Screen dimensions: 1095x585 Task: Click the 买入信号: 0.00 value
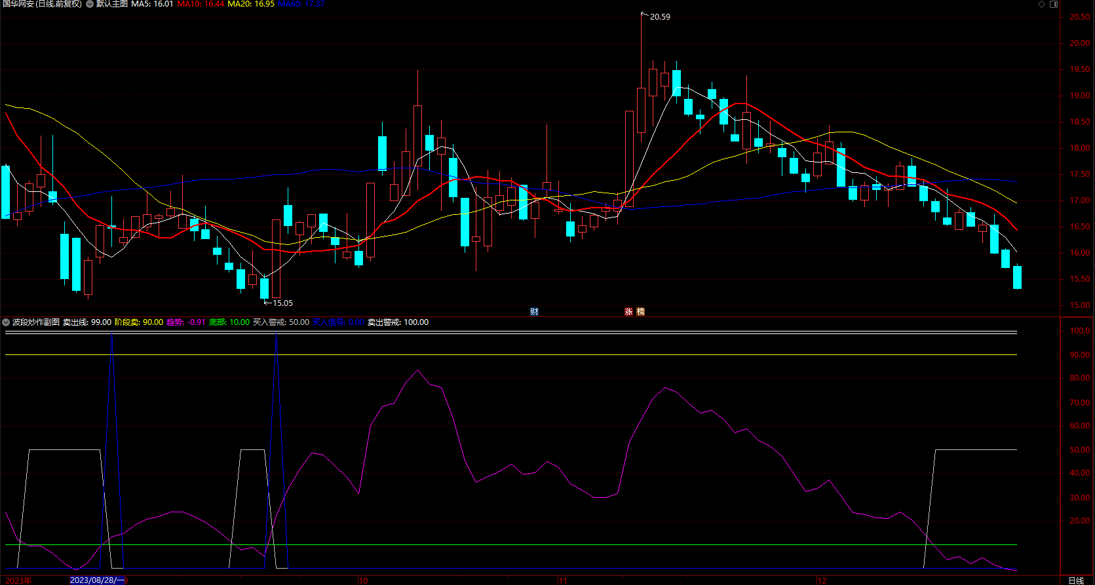(338, 322)
